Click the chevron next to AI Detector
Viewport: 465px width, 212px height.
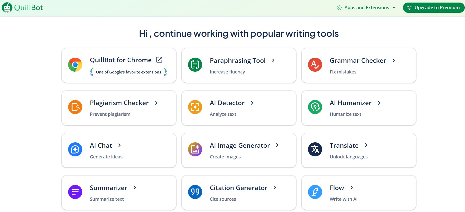coord(252,103)
